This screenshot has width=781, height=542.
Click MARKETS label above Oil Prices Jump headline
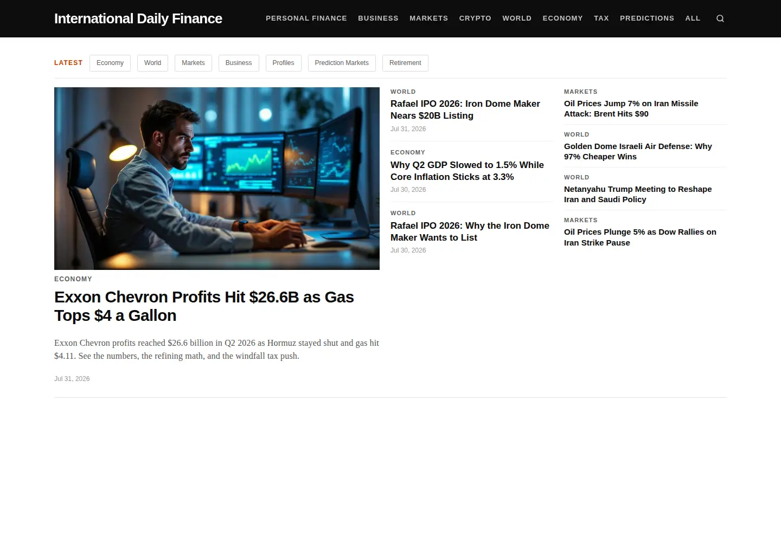pos(581,92)
